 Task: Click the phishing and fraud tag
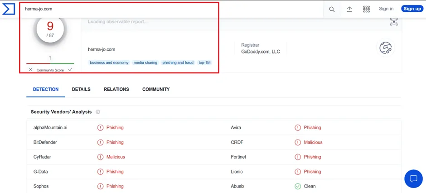tap(178, 63)
